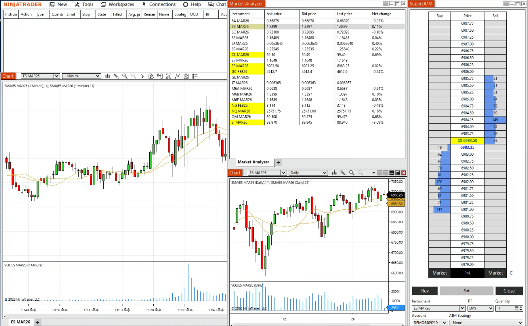This screenshot has height=326, width=528.
Task: Open bar type selector in Daily chart
Action: 334,173
